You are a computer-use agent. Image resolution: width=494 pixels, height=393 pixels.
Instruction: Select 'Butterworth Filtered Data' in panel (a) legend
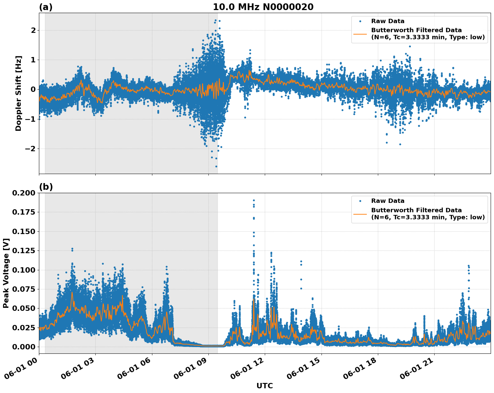[416, 30]
